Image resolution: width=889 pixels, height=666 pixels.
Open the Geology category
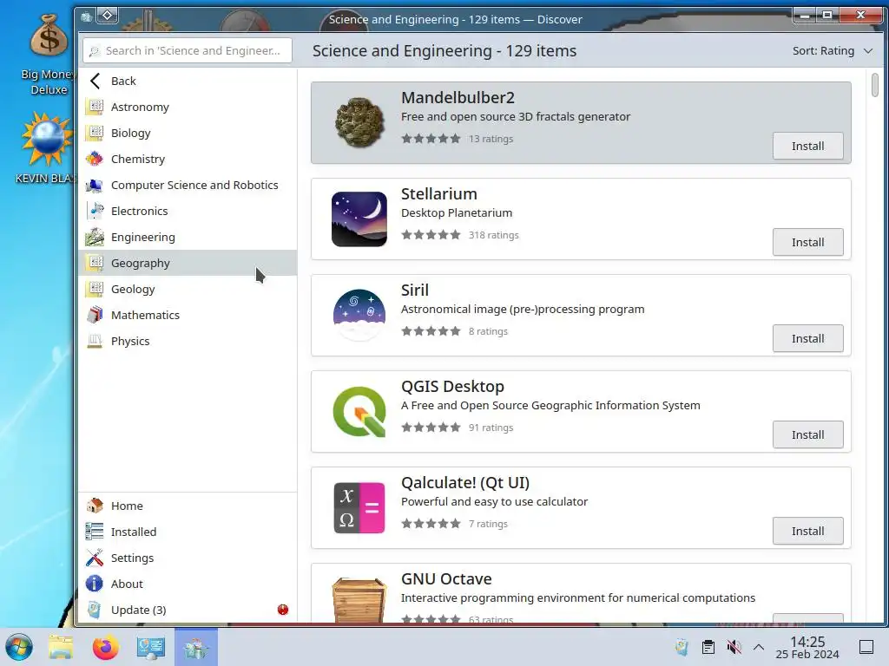[x=188, y=290]
